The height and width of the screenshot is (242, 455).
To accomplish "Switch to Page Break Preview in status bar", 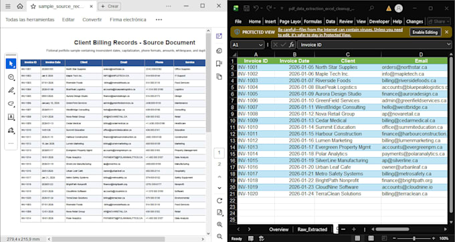I will tap(385, 239).
